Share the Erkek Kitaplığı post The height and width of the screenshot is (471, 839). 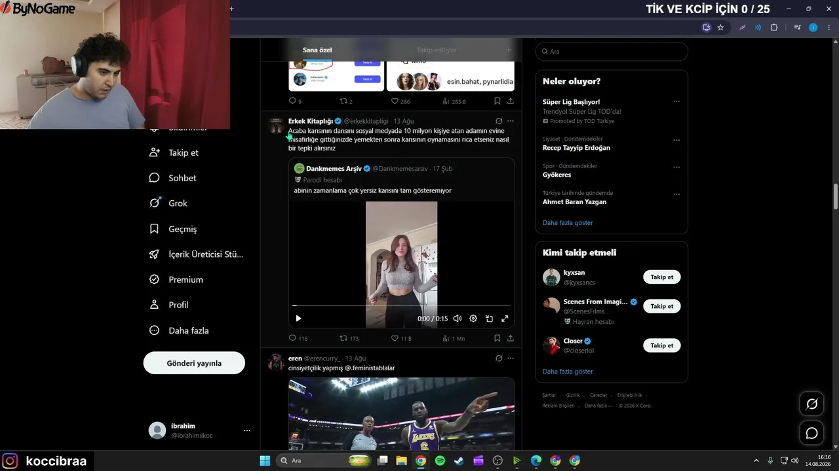coord(511,338)
